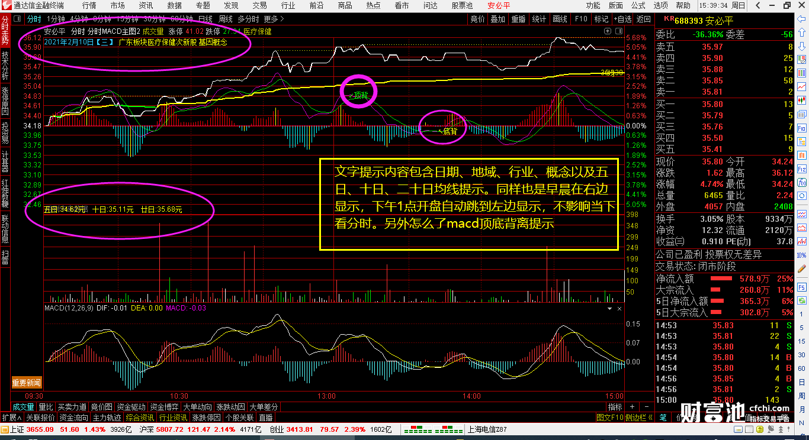Click the 扫雷 left sidebar item
The width and height of the screenshot is (809, 440).
click(x=5, y=256)
